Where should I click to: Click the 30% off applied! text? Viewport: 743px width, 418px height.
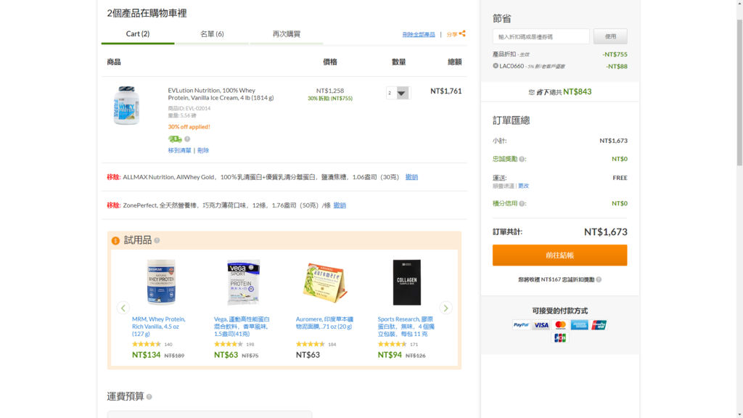[x=189, y=127]
